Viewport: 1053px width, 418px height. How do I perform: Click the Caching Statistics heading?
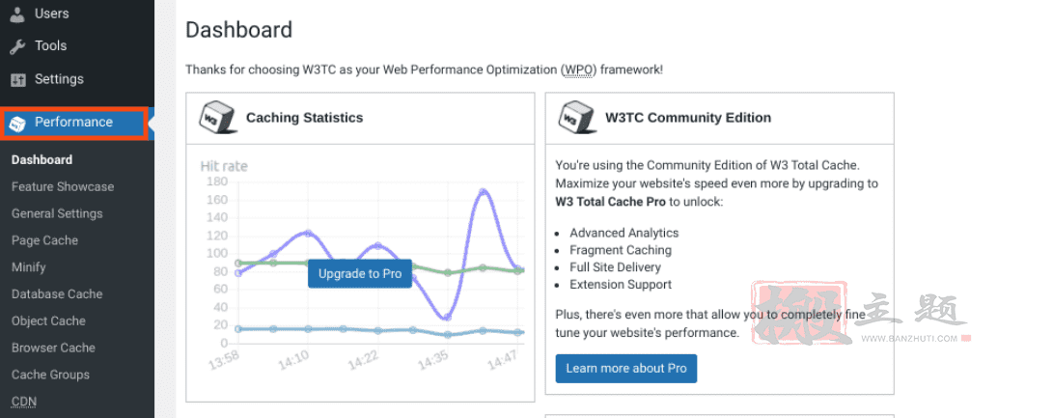coord(304,118)
